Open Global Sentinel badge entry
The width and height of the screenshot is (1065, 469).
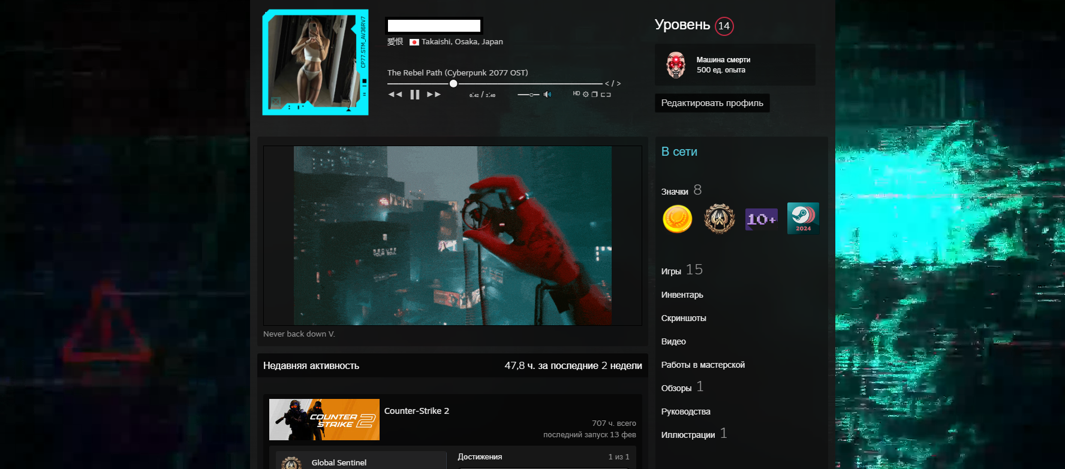(361, 461)
